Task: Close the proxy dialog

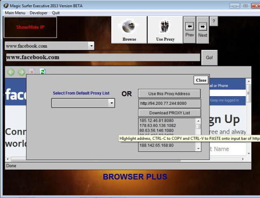Action: (201, 80)
